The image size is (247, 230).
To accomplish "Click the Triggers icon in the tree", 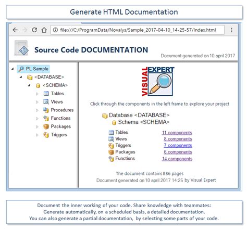I will tap(46, 135).
